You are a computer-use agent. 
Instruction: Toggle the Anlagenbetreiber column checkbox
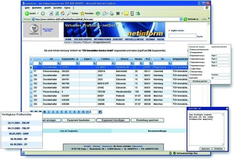click(x=190, y=52)
